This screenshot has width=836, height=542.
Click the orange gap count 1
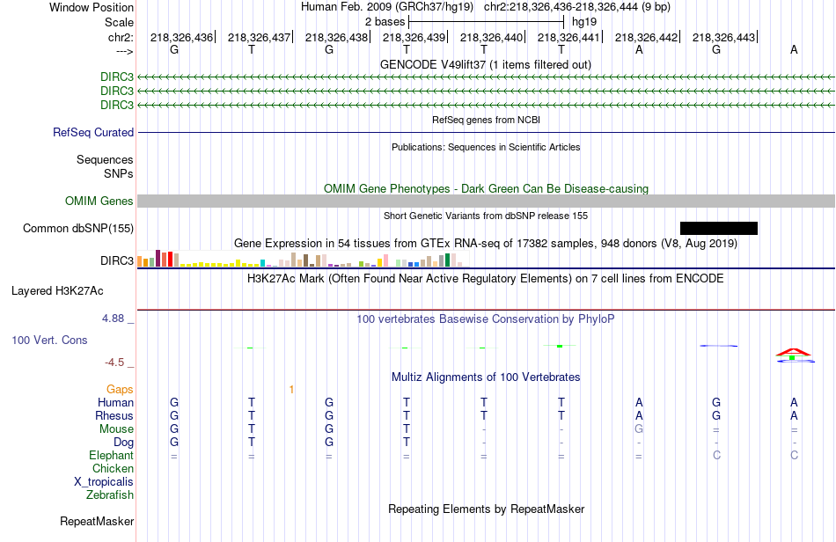click(291, 390)
